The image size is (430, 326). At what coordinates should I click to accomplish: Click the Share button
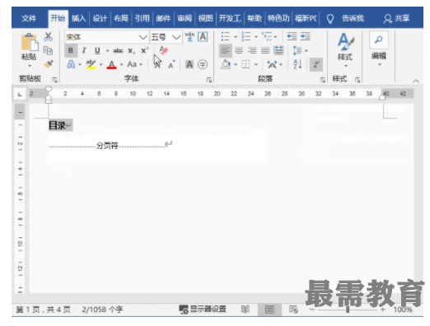coord(396,19)
